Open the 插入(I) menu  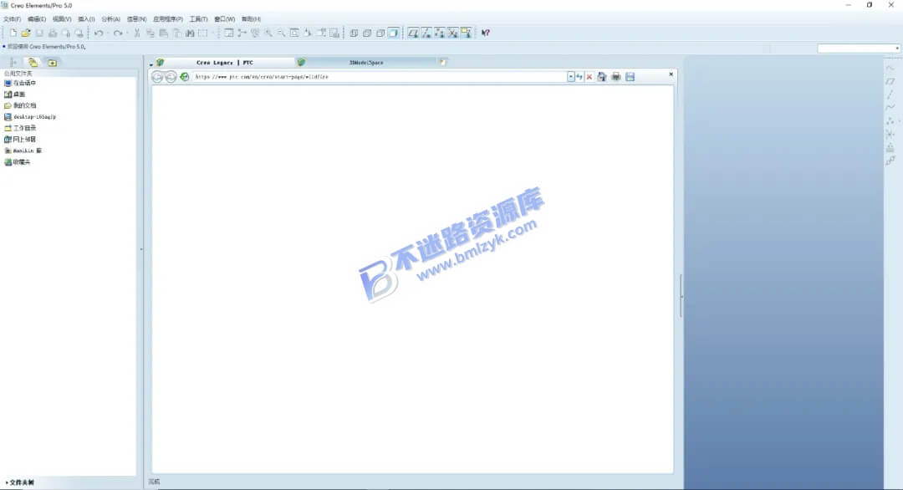(86, 19)
